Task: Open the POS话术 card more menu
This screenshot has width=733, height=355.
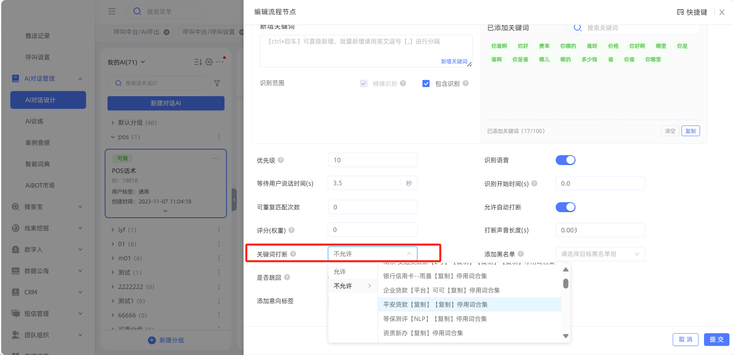Action: click(215, 158)
